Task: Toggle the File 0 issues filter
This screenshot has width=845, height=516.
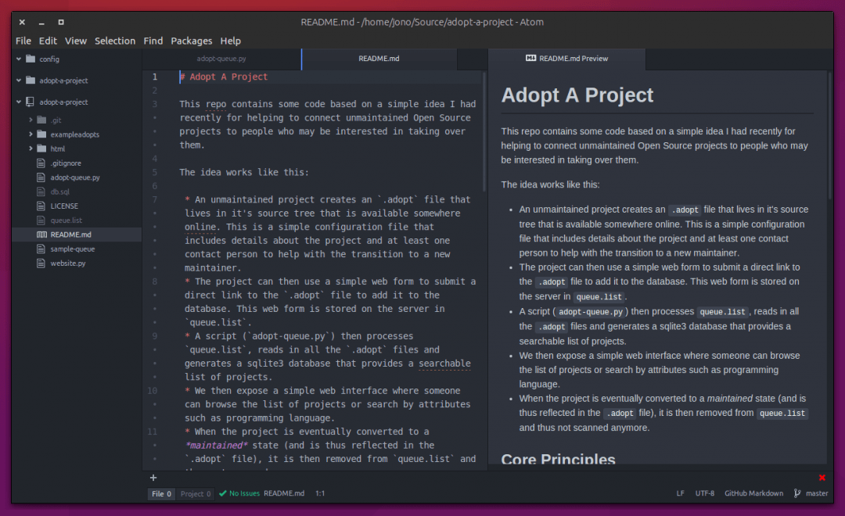Action: click(161, 493)
